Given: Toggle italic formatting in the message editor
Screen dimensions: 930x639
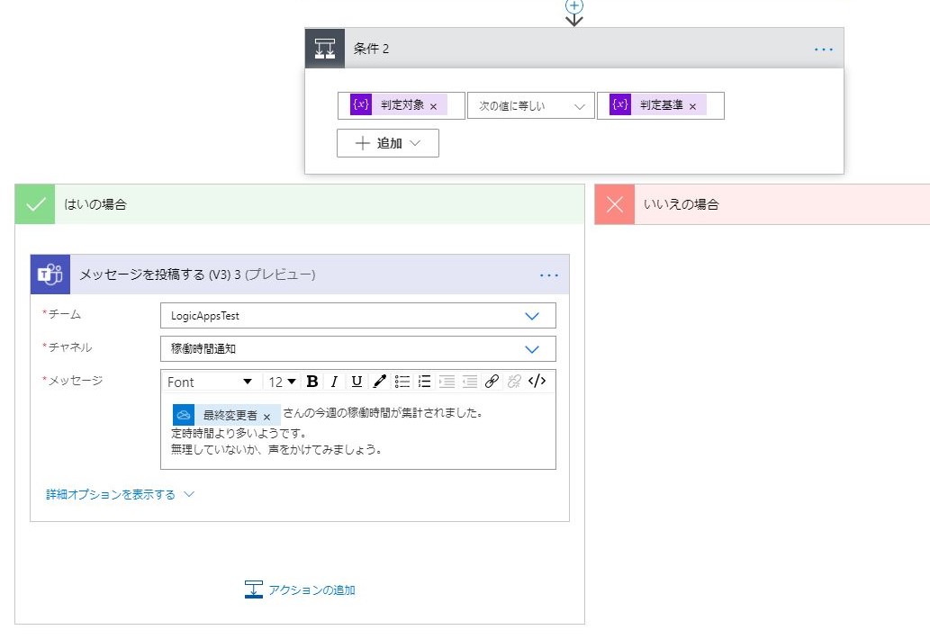Looking at the screenshot, I should click(333, 381).
